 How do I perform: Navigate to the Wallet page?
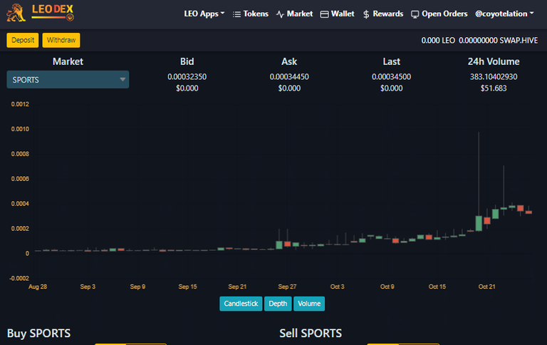point(343,14)
